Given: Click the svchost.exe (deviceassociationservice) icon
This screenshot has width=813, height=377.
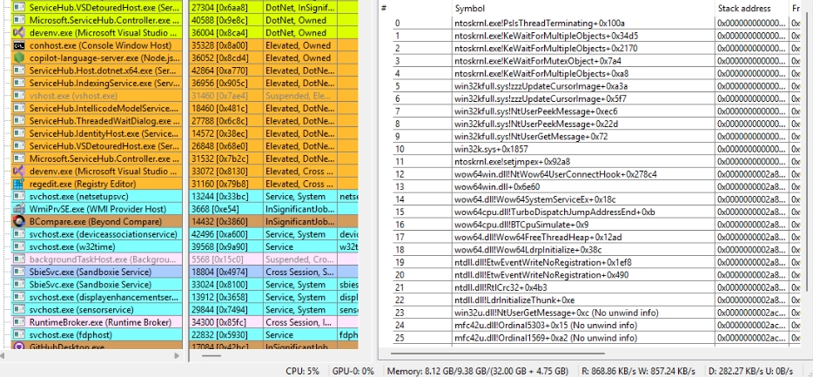Looking at the screenshot, I should (19, 234).
